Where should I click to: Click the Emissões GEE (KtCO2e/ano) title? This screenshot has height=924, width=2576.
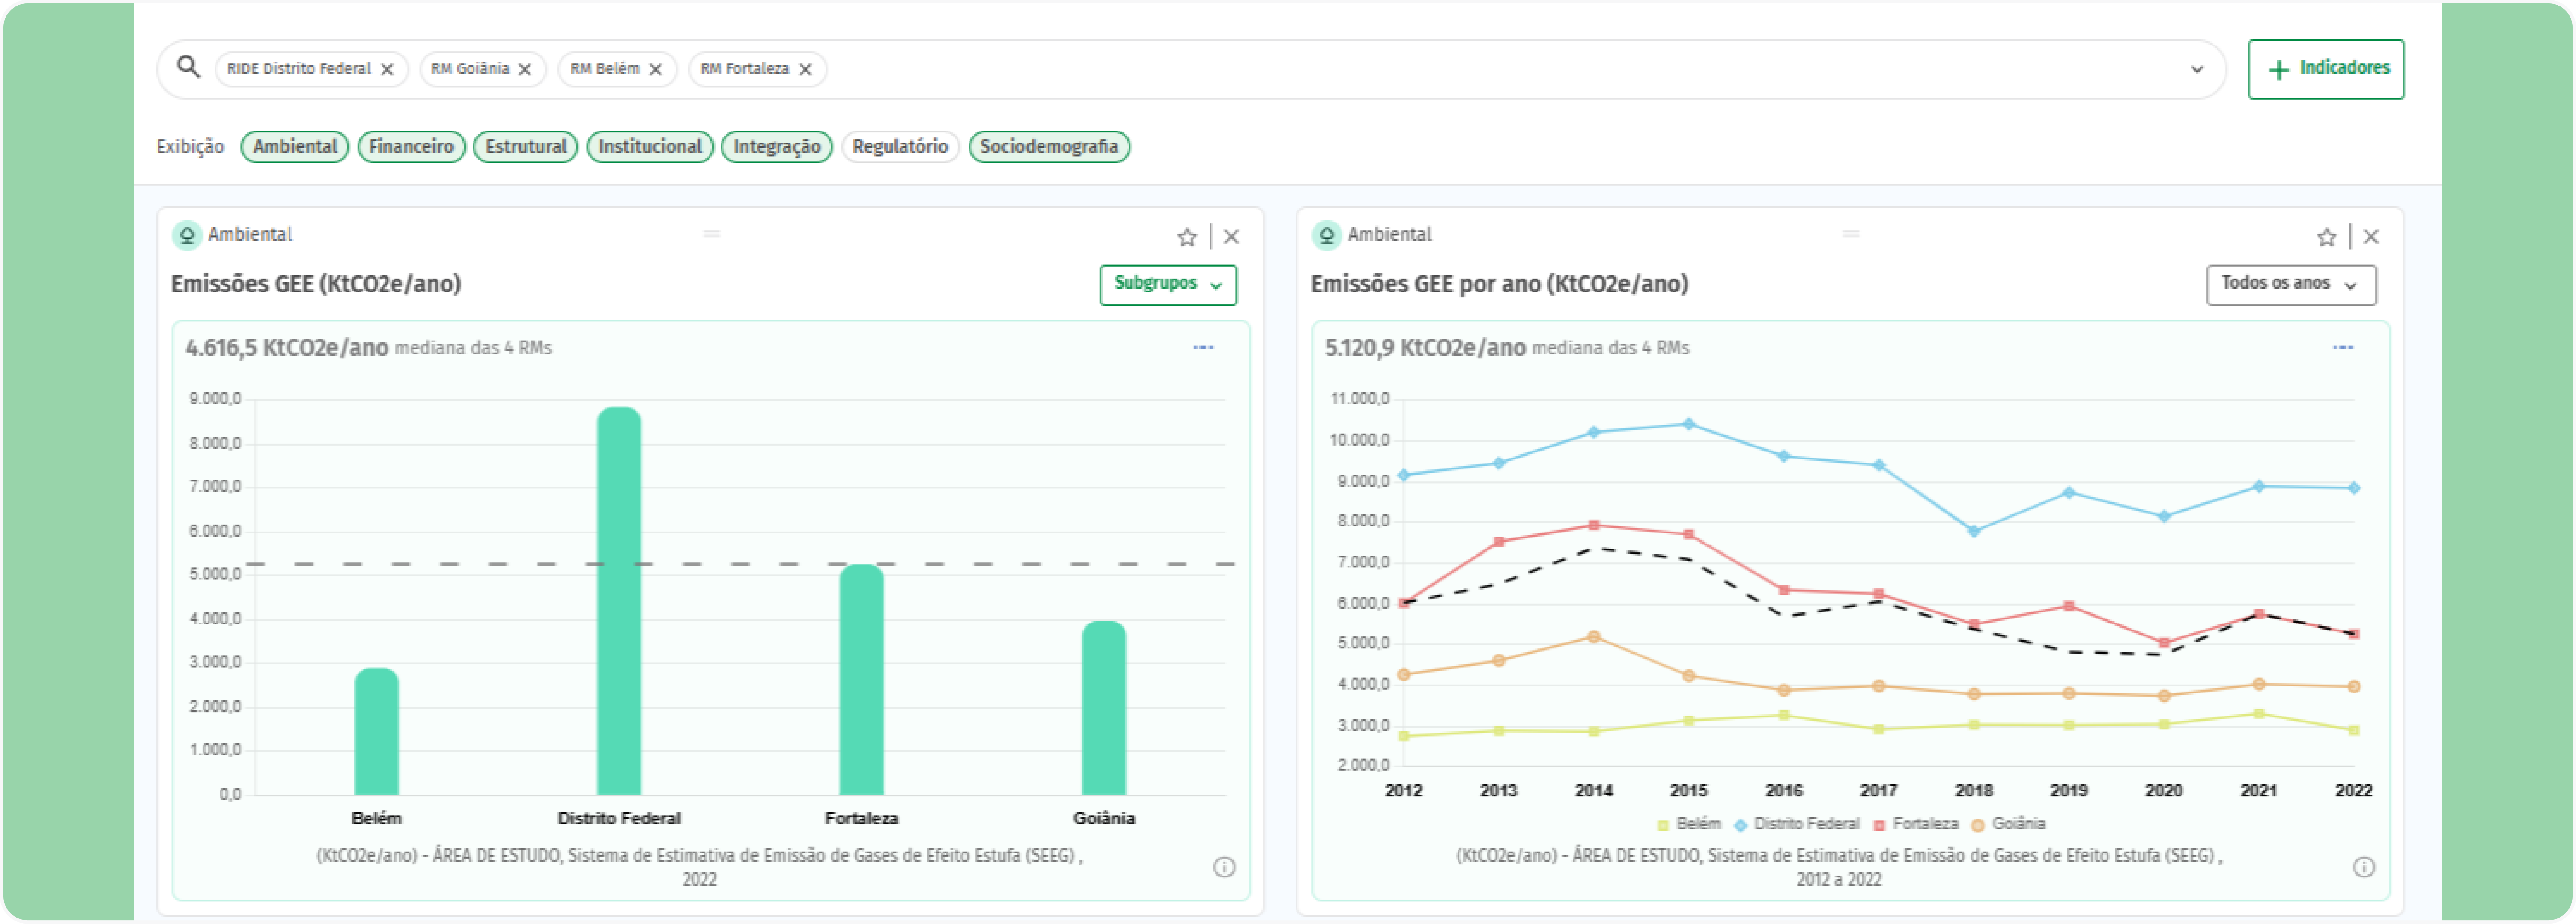tap(316, 284)
